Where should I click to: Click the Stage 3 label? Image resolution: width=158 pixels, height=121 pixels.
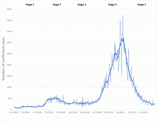coord(82,4)
